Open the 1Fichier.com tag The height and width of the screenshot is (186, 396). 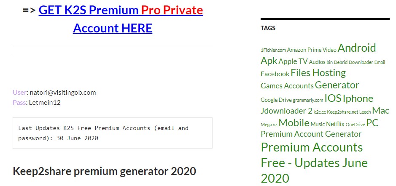pos(273,50)
